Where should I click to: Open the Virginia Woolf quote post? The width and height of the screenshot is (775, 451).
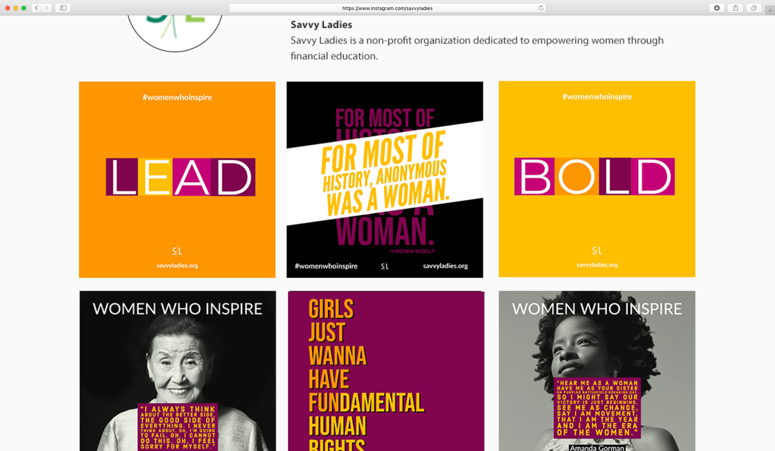[x=384, y=179]
